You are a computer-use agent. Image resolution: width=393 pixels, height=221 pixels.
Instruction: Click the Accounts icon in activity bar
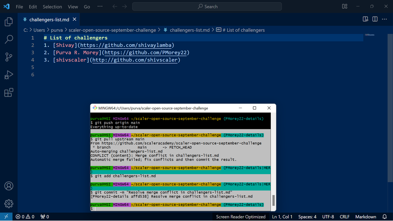tap(8, 186)
